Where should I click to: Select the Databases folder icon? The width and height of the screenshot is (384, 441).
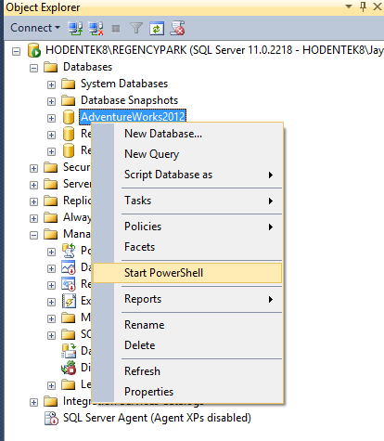coord(50,67)
